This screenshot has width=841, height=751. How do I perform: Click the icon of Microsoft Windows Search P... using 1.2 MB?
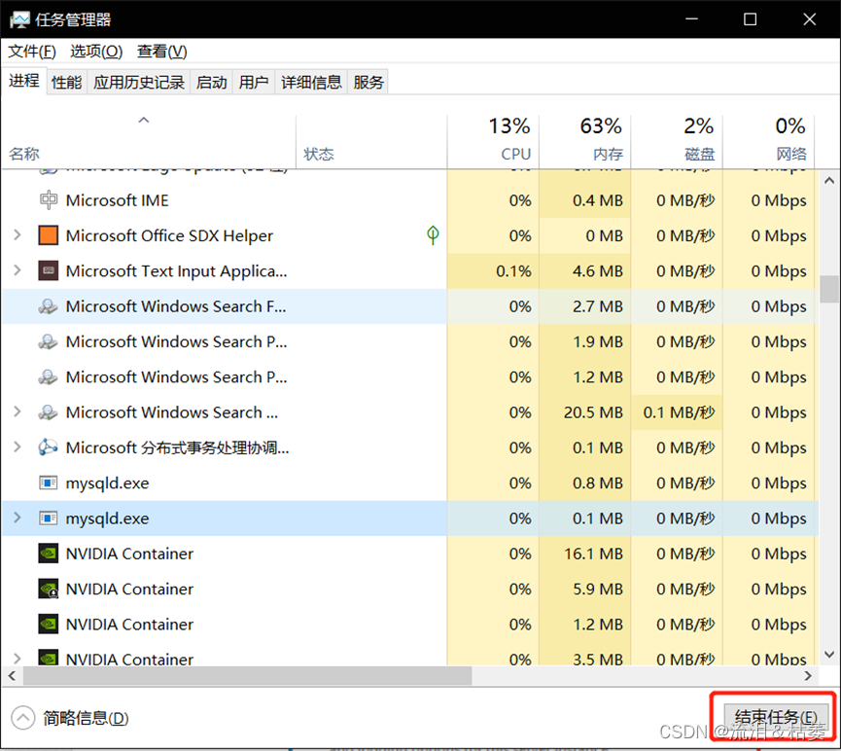(x=49, y=377)
